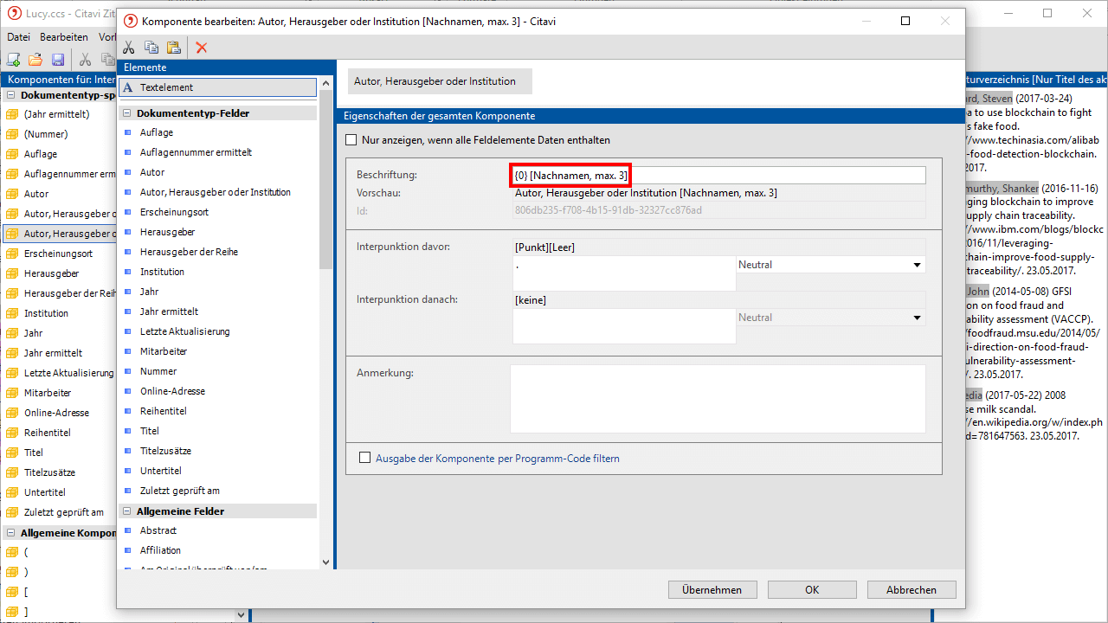Click the open folder icon in main toolbar
The width and height of the screenshot is (1108, 623).
pos(35,60)
